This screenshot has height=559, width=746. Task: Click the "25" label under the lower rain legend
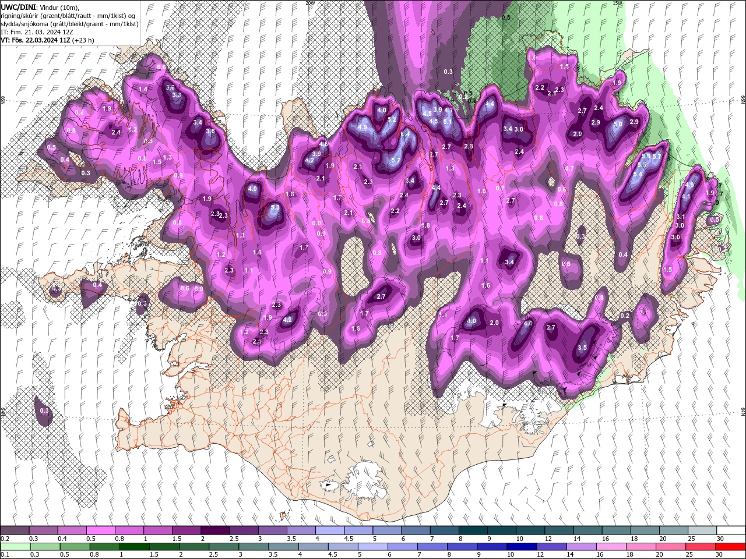(x=690, y=554)
